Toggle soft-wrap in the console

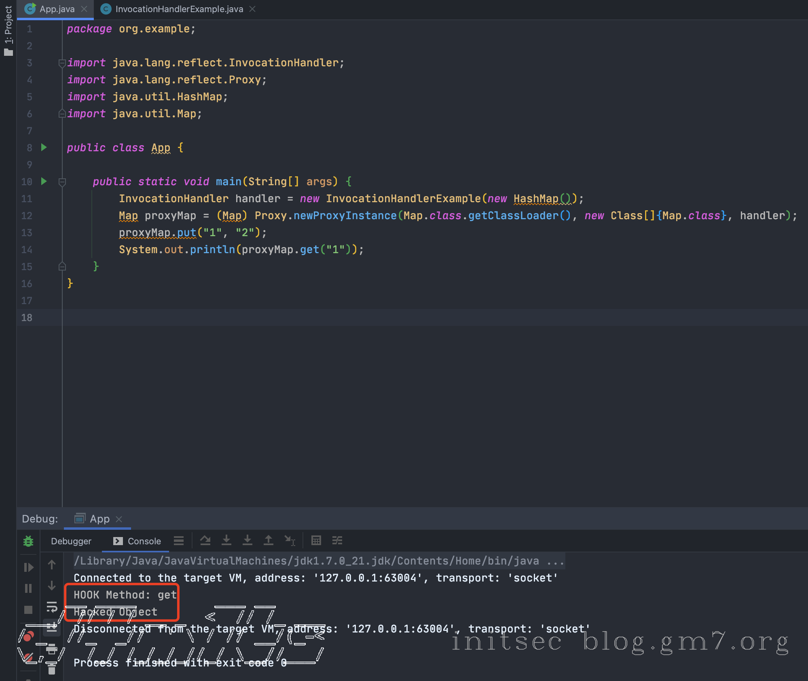tap(52, 607)
